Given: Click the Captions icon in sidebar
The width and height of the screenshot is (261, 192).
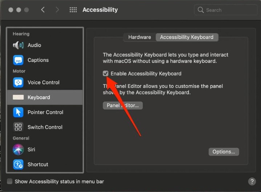Looking at the screenshot, I should pyautogui.click(x=18, y=60).
